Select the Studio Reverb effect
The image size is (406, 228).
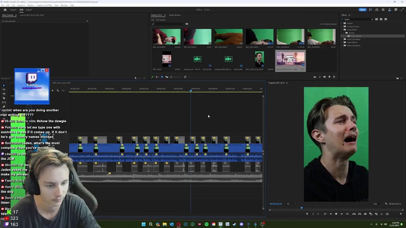click(355, 36)
